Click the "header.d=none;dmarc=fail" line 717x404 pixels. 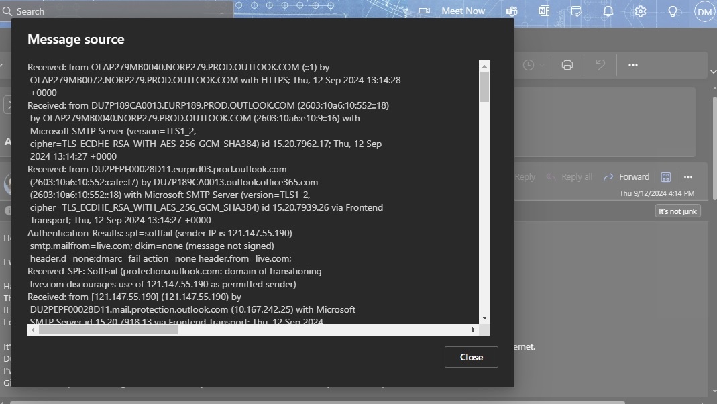click(x=160, y=258)
